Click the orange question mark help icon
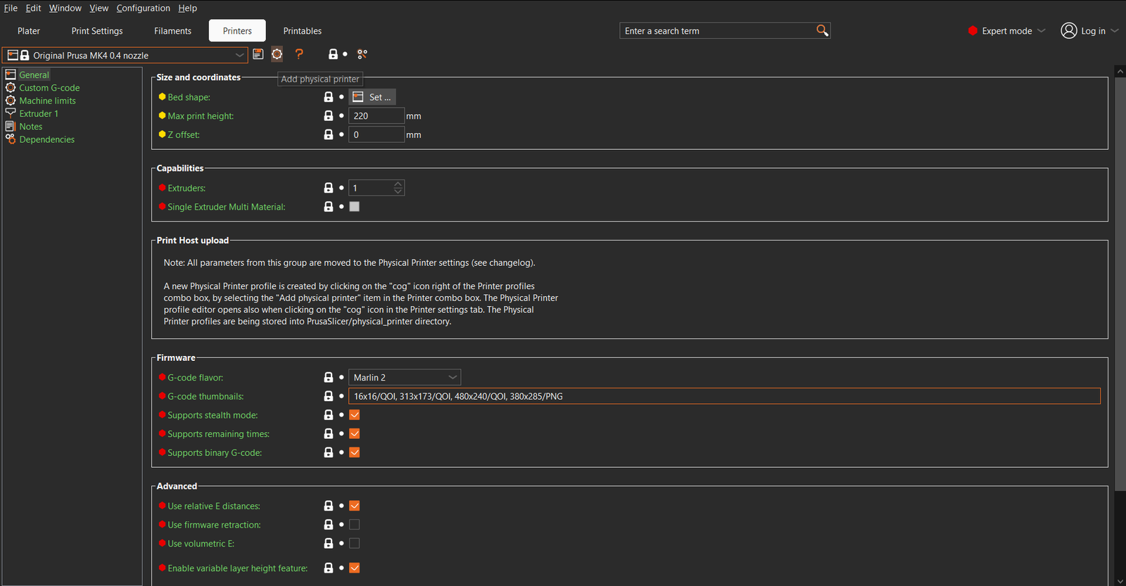1126x586 pixels. [x=299, y=54]
